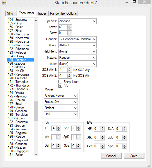The height and width of the screenshot is (168, 152).
Task: Click the encounter list scroll down arrow
Action: tap(36, 154)
